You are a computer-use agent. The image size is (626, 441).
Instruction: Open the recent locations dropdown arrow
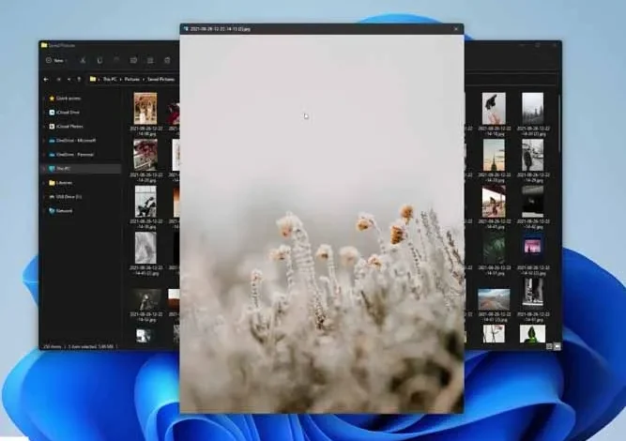point(69,80)
